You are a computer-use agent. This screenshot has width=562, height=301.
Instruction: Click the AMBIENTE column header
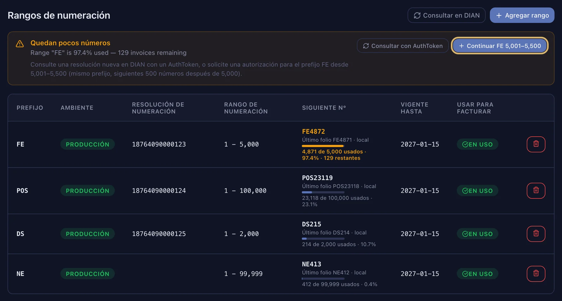coord(77,108)
